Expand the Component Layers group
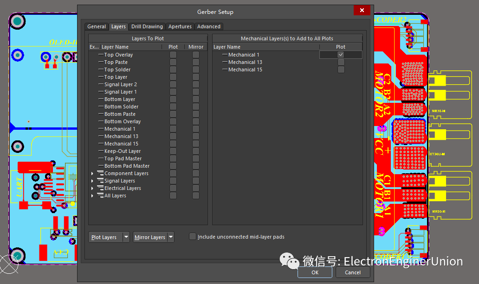 point(92,173)
